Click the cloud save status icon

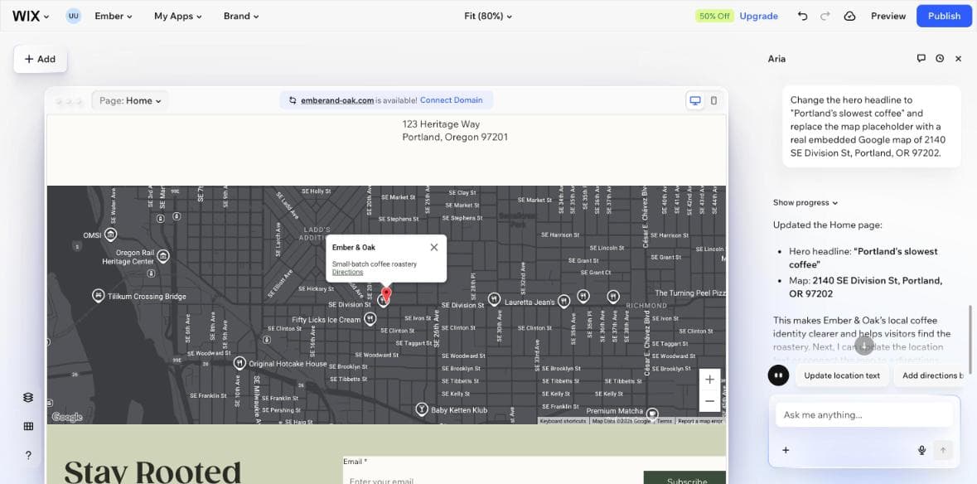pos(849,17)
